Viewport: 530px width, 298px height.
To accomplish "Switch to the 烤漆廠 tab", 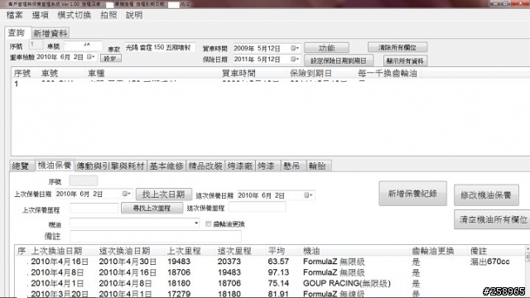I will [x=240, y=166].
